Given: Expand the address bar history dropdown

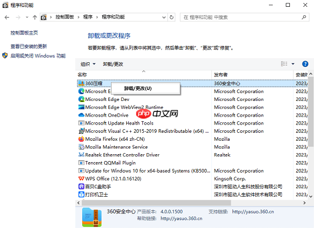Looking at the screenshot, I should 162,17.
